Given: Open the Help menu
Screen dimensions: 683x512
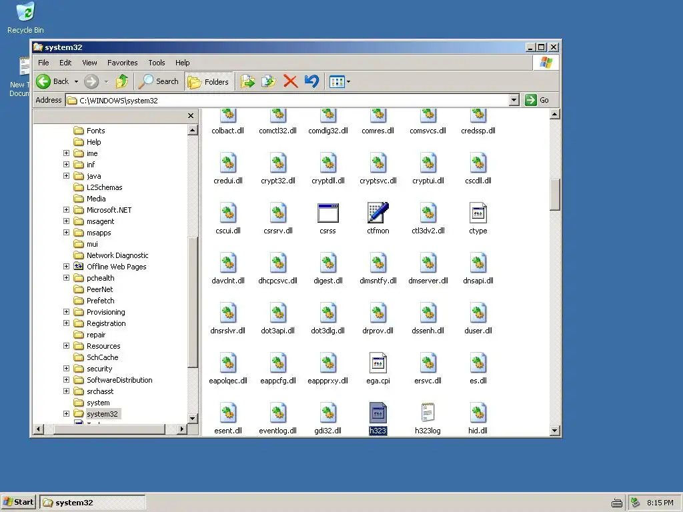Looking at the screenshot, I should 183,63.
